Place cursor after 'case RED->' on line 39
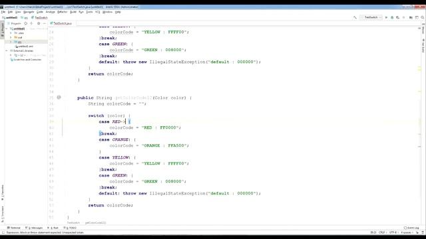This screenshot has width=426, height=239. point(126,121)
